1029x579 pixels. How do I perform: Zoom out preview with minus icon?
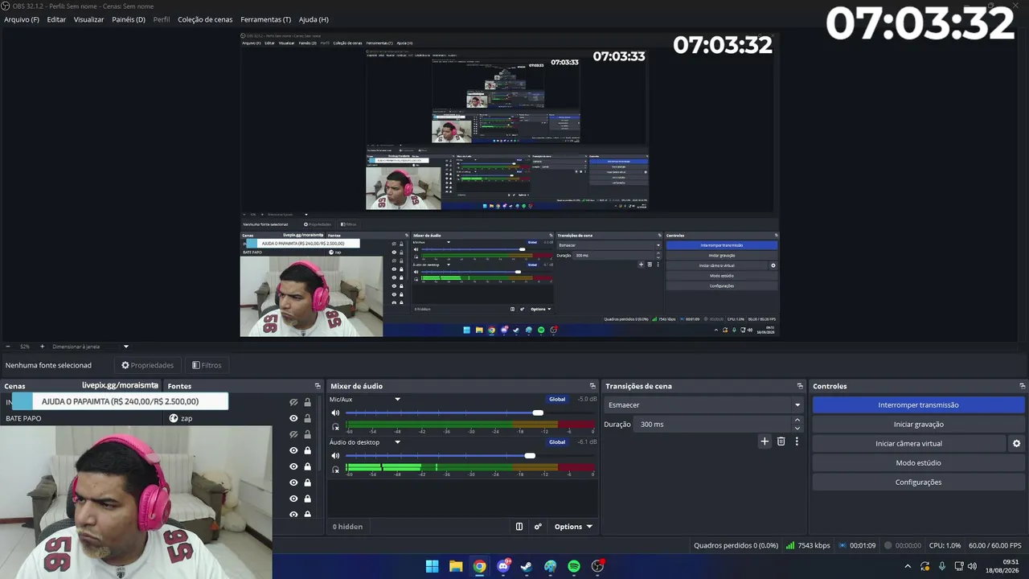coord(7,347)
